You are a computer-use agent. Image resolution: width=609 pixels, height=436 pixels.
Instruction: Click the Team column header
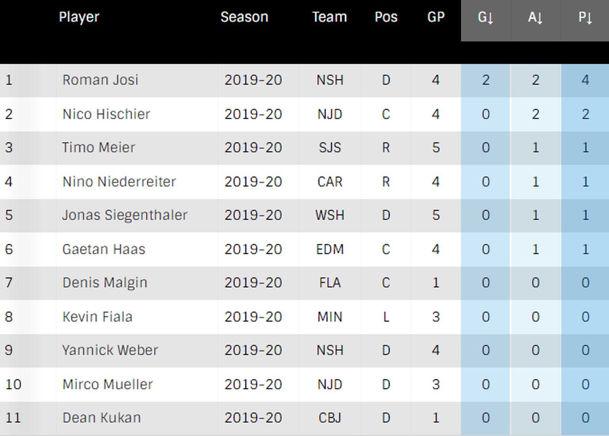pyautogui.click(x=329, y=17)
